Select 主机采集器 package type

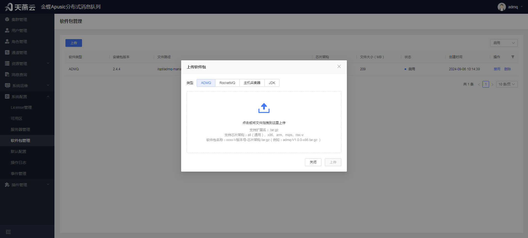click(252, 83)
